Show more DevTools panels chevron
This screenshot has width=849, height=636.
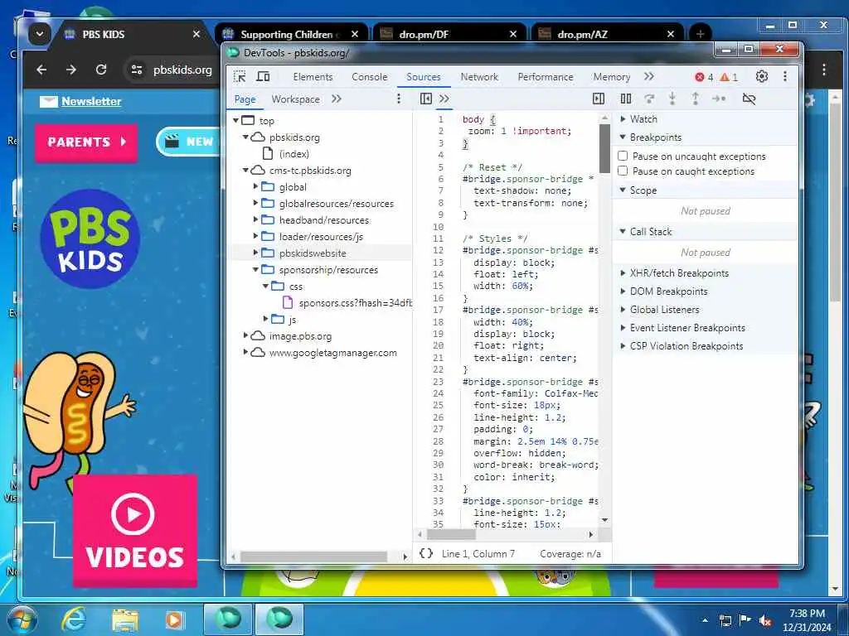point(648,77)
